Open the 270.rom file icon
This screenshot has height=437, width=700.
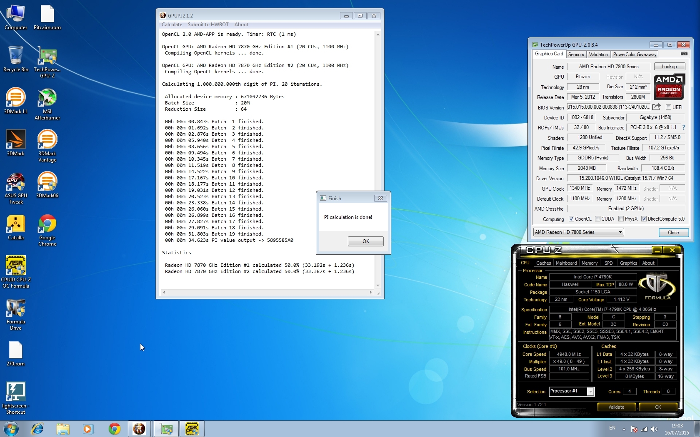click(x=16, y=354)
